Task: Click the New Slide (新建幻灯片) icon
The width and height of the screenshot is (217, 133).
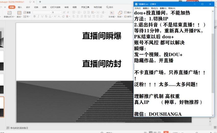Action: click(x=9, y=13)
